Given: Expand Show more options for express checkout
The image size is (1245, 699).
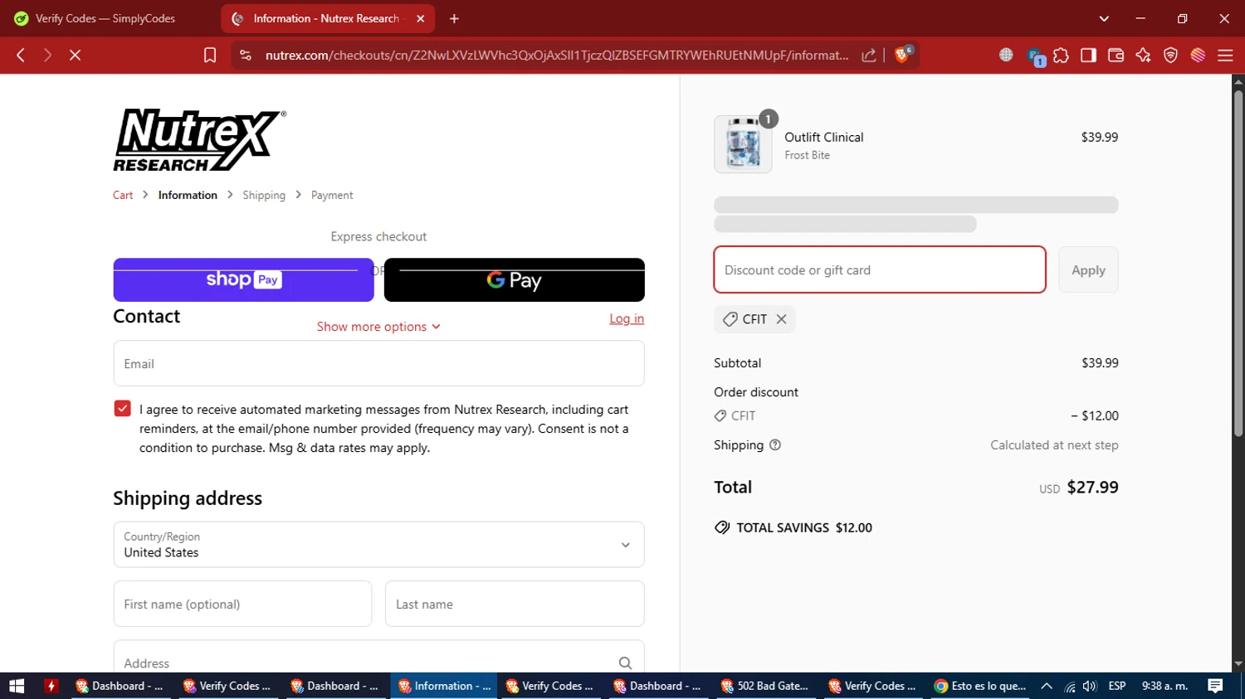Looking at the screenshot, I should tap(378, 327).
